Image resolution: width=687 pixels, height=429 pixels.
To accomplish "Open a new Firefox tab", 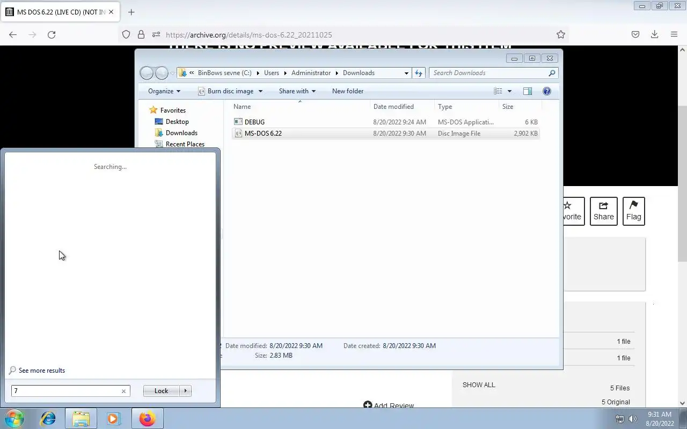I will click(131, 12).
